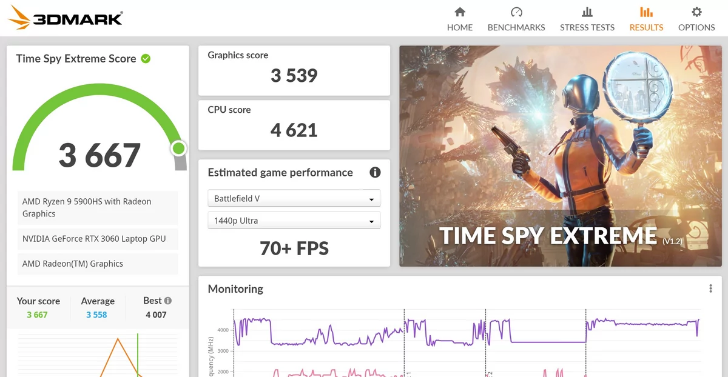
Task: Click the score distribution chart
Action: (x=98, y=355)
